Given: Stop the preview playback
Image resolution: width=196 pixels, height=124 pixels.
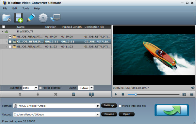Looking at the screenshot, I should (123, 94).
